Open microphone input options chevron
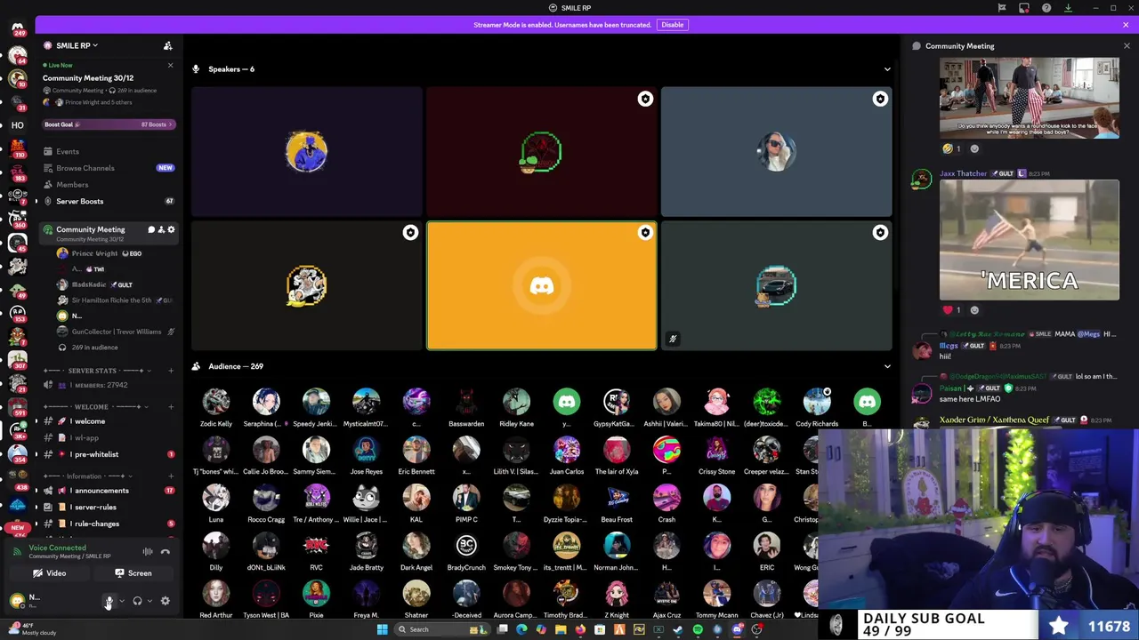This screenshot has height=640, width=1139. pyautogui.click(x=121, y=602)
